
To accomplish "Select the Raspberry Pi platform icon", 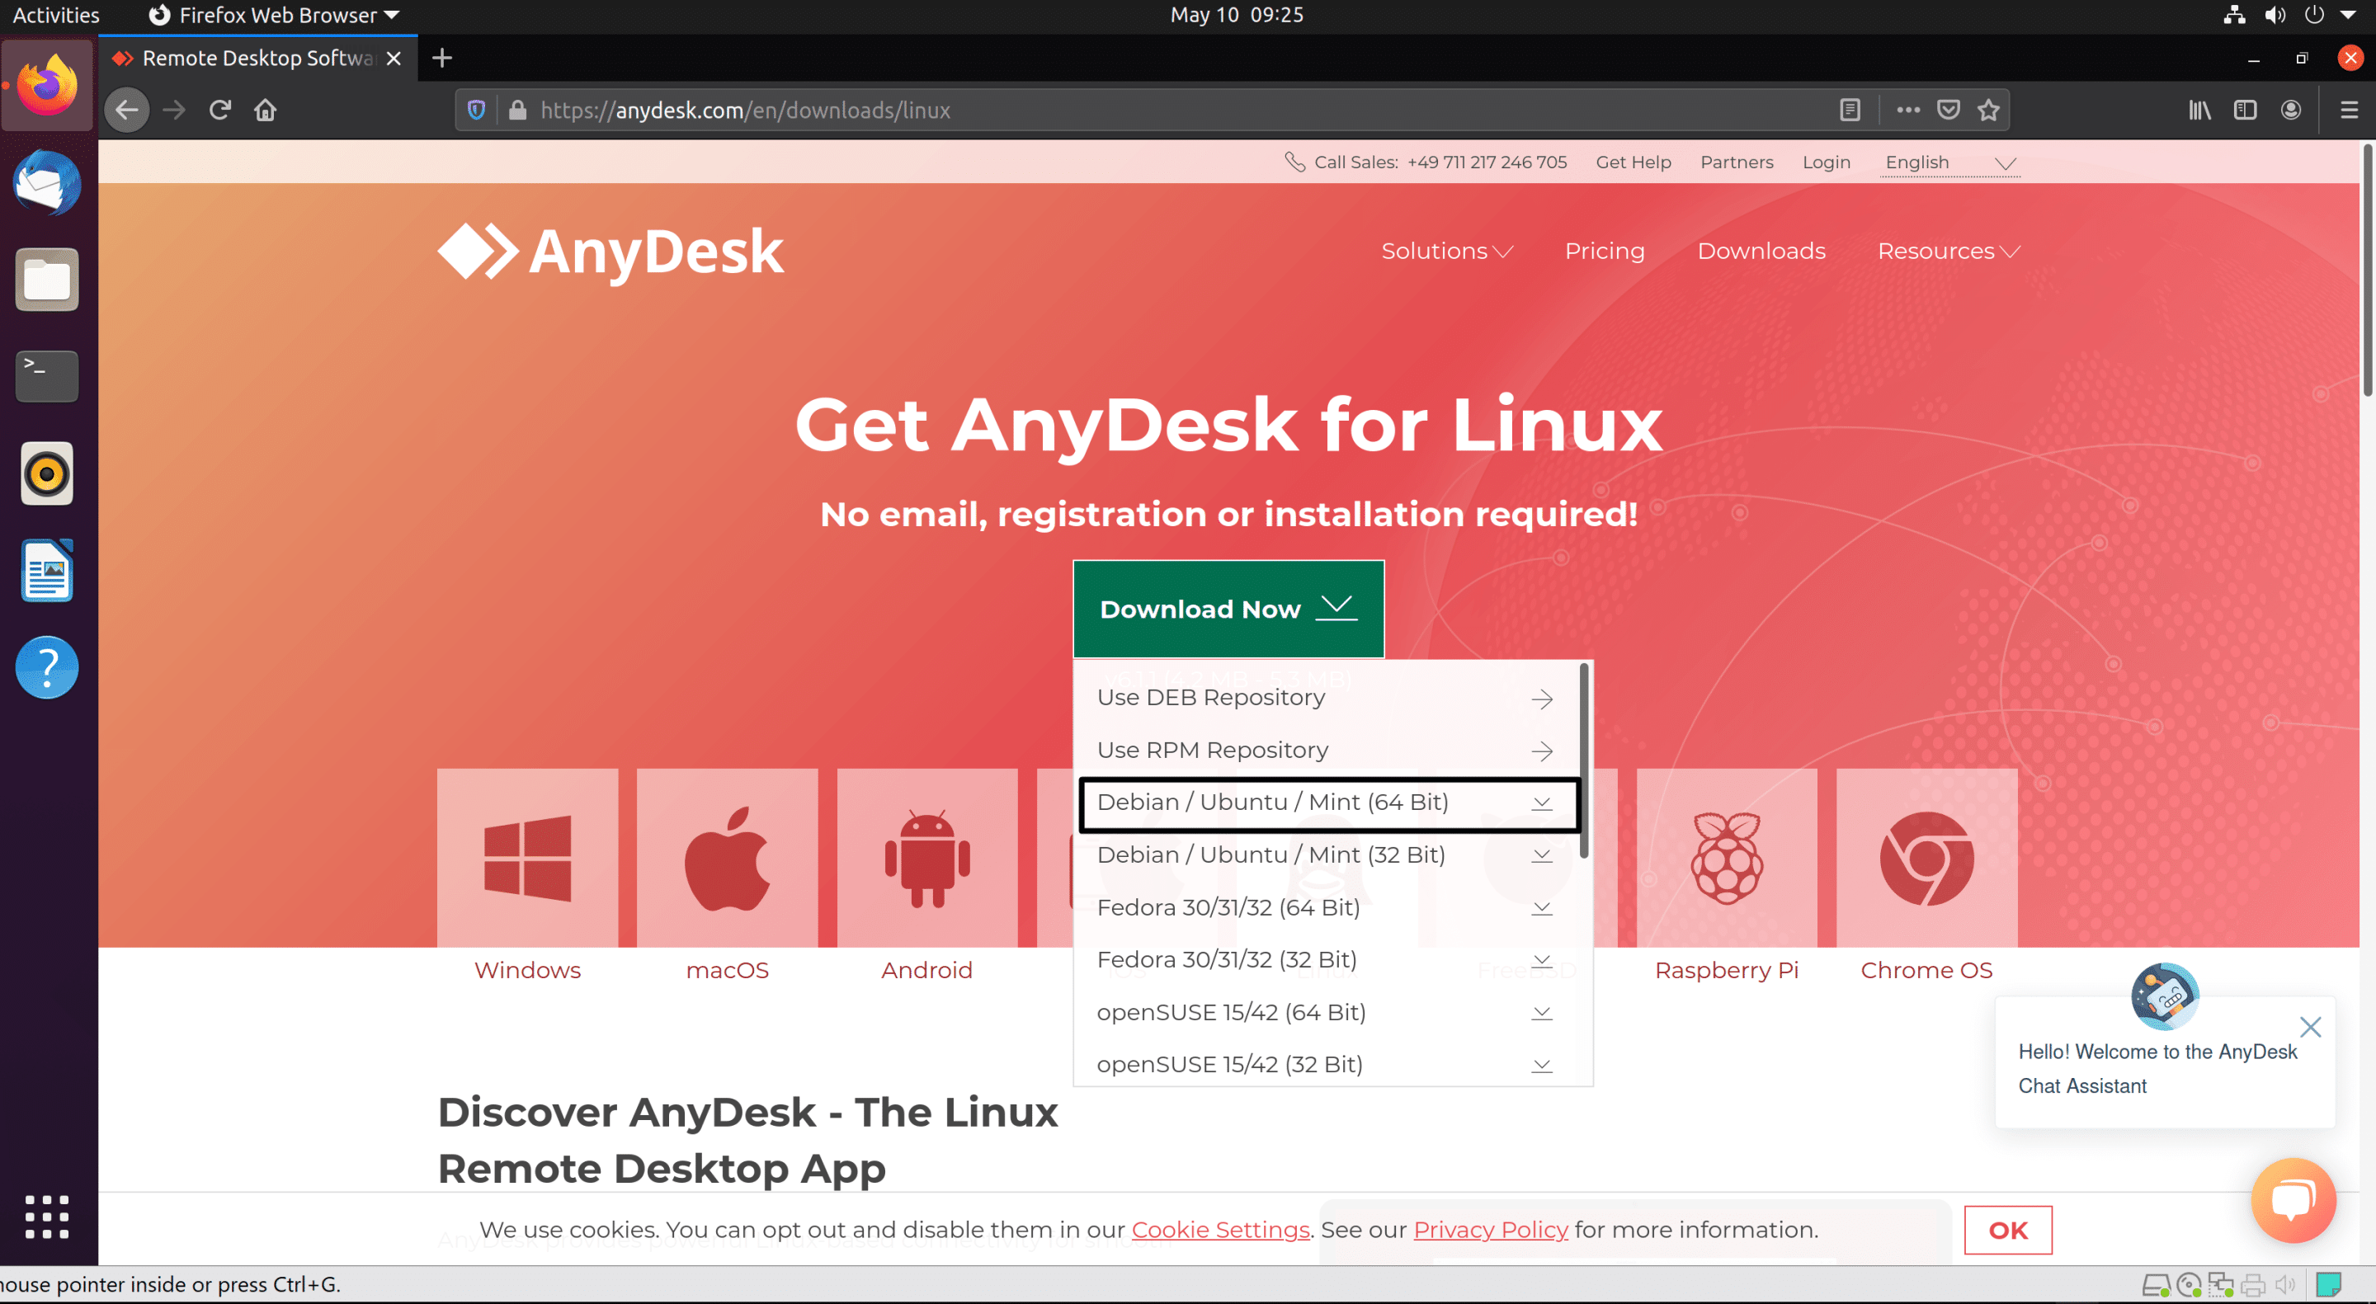I will tap(1726, 858).
